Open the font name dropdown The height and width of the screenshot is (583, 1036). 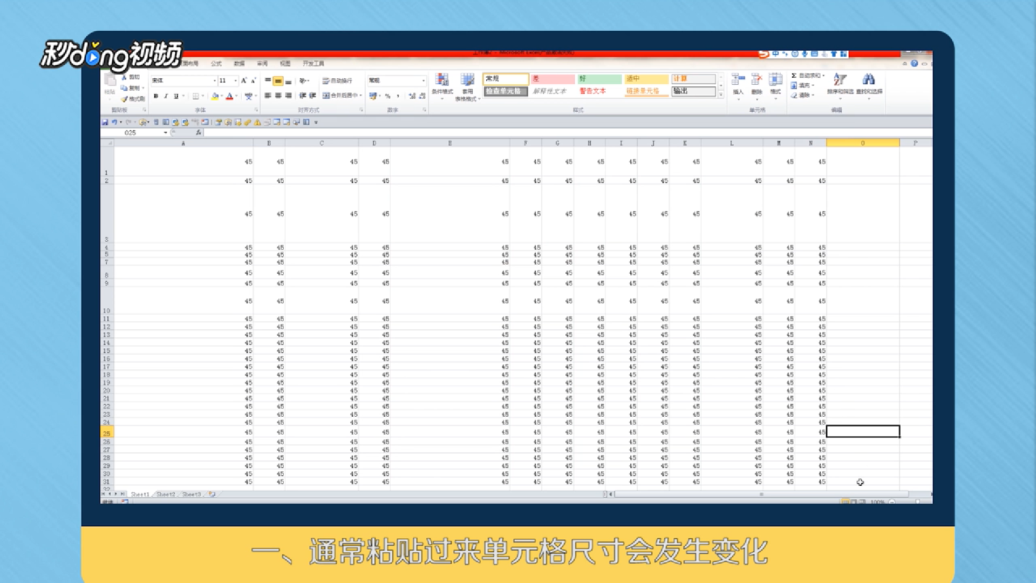214,81
